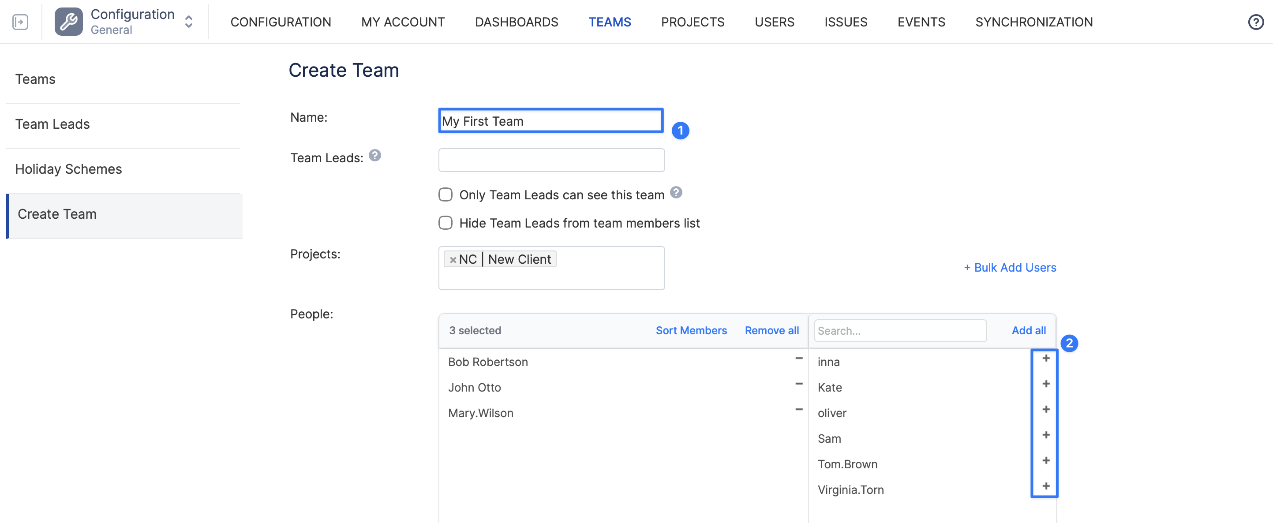
Task: Click the Sort Members link
Action: [691, 330]
